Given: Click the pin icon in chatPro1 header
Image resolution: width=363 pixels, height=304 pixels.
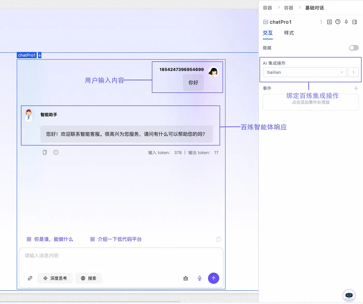Looking at the screenshot, I should click(x=346, y=22).
